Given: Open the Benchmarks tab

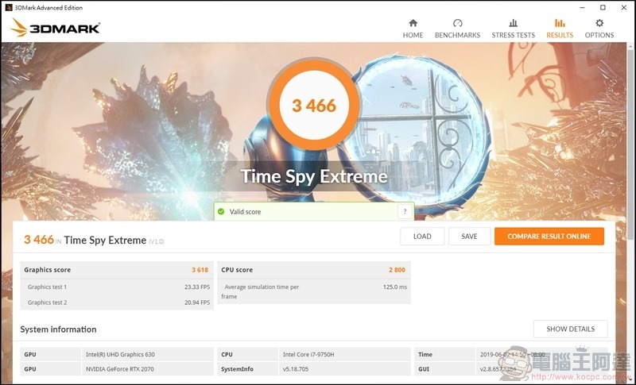Looking at the screenshot, I should (458, 29).
